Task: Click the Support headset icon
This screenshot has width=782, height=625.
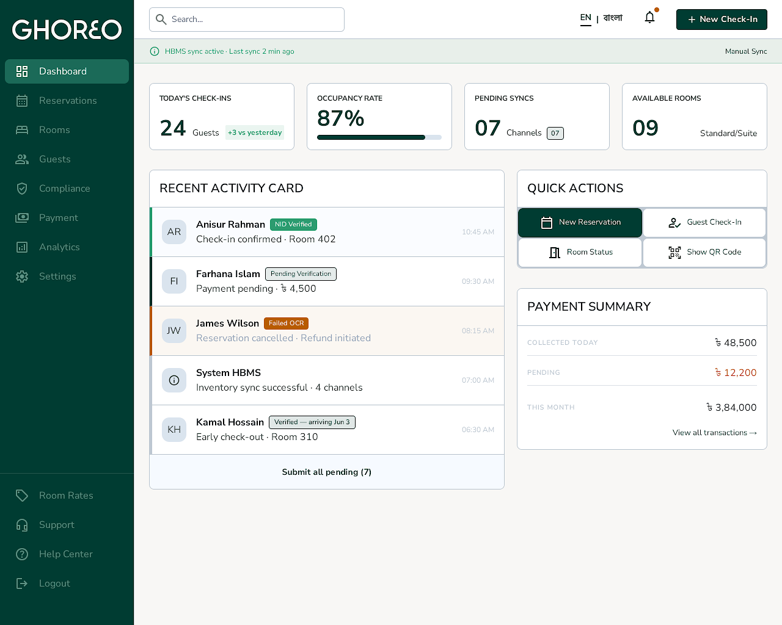Action: point(22,525)
